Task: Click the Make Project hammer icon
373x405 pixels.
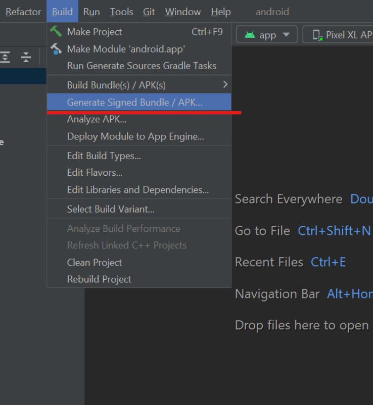Action: click(56, 31)
